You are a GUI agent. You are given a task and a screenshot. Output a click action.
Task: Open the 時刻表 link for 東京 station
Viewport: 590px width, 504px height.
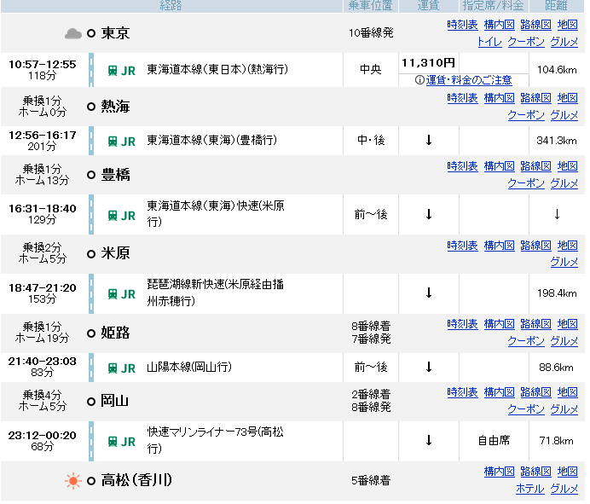point(462,26)
